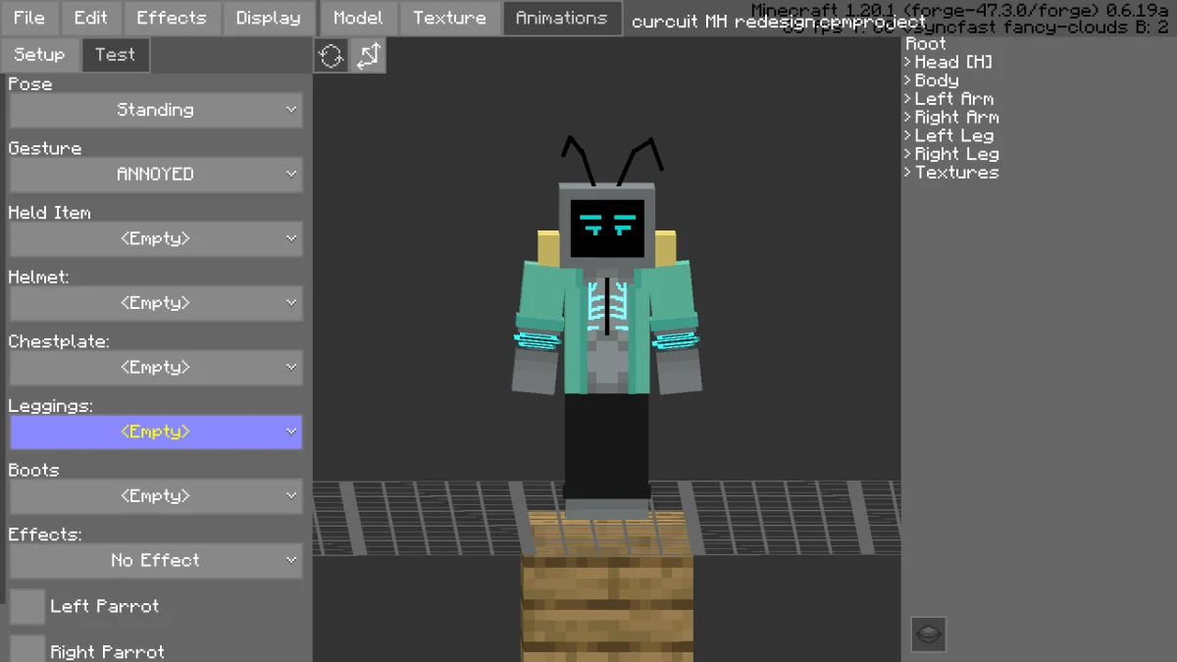Switch to the Setup sub-tab

pos(39,55)
